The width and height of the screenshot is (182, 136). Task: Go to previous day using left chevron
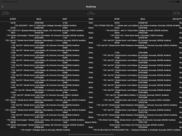pos(84,13)
